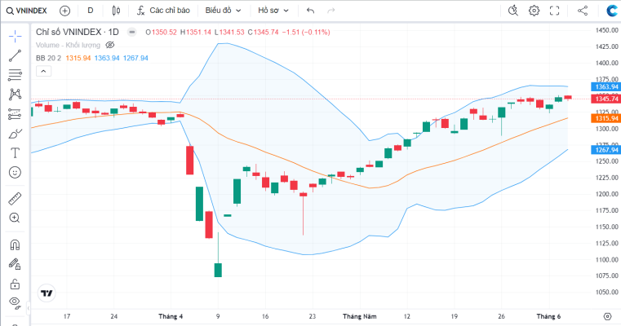Expand the Biểu đồ dropdown
Screen dimensions: 621x326
pyautogui.click(x=223, y=11)
